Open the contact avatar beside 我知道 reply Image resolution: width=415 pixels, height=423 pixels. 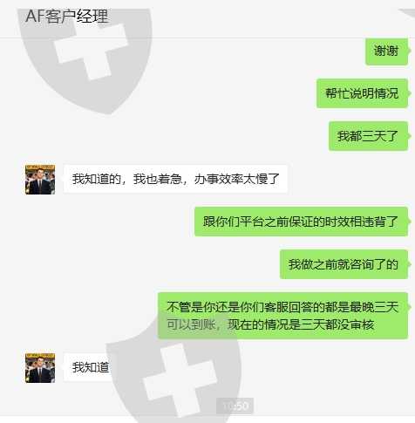tap(40, 368)
